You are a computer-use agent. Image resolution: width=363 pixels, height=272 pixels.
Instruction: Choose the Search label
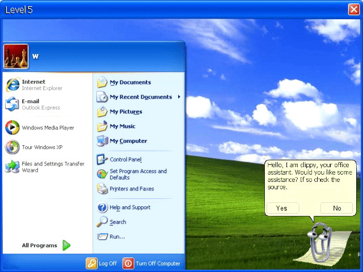point(118,222)
